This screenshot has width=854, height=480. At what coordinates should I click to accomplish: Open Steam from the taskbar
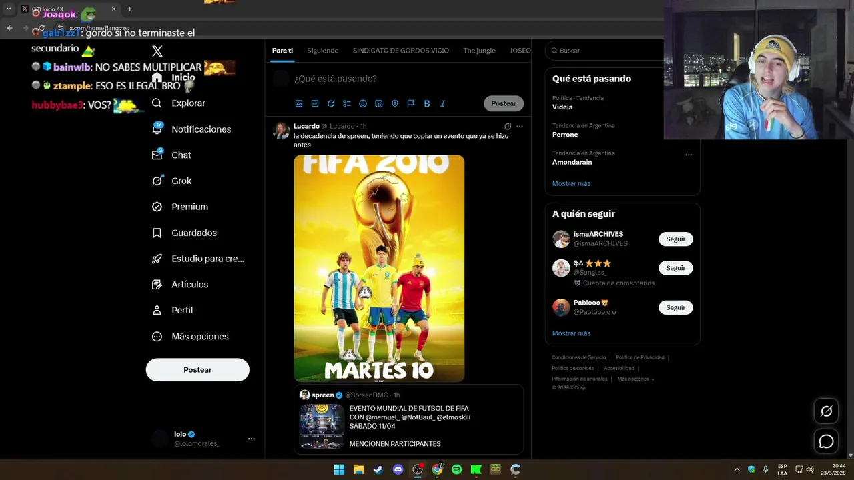(378, 469)
